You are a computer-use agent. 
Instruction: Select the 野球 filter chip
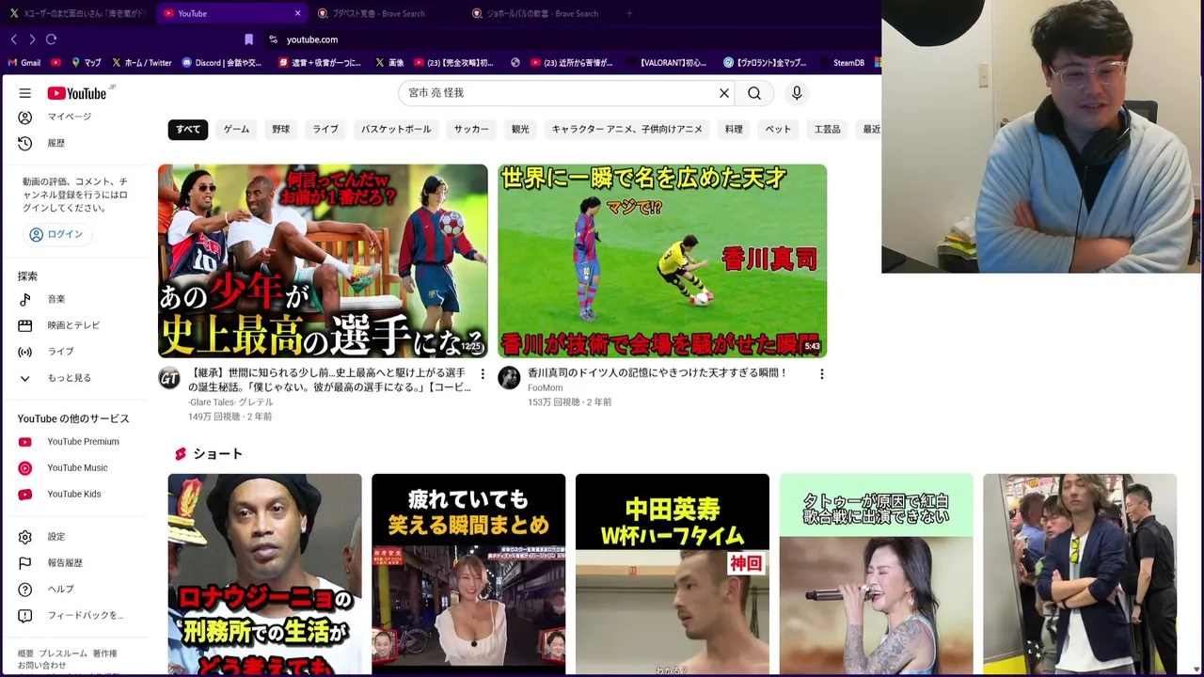point(281,129)
